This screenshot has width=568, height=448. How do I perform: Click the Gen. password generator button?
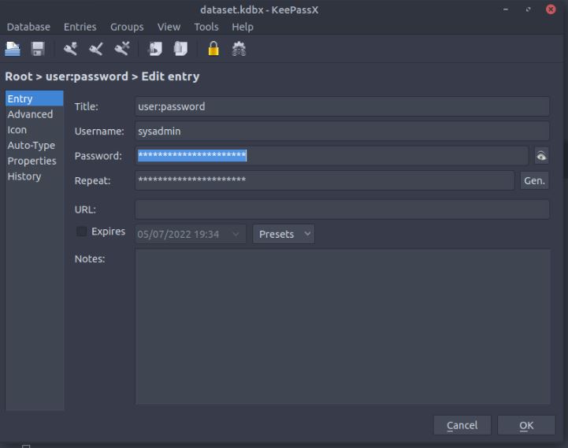pos(534,180)
